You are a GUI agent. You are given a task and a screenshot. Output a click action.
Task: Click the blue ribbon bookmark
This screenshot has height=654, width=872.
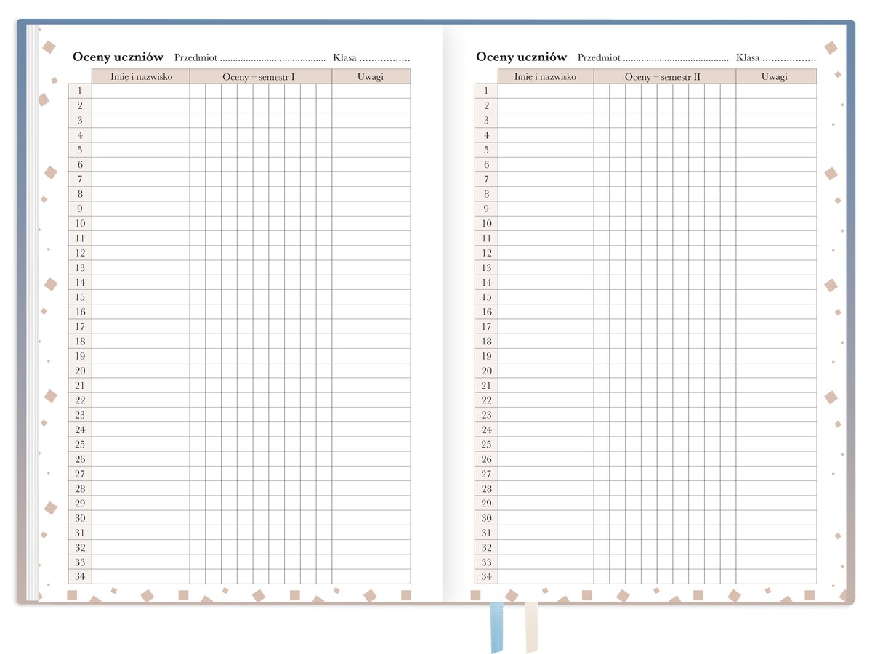[x=496, y=626]
